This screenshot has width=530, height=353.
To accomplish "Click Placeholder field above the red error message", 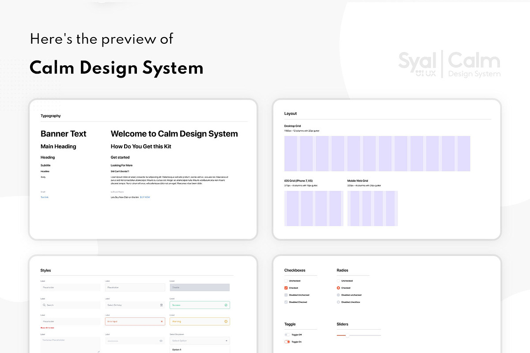I will (x=70, y=321).
